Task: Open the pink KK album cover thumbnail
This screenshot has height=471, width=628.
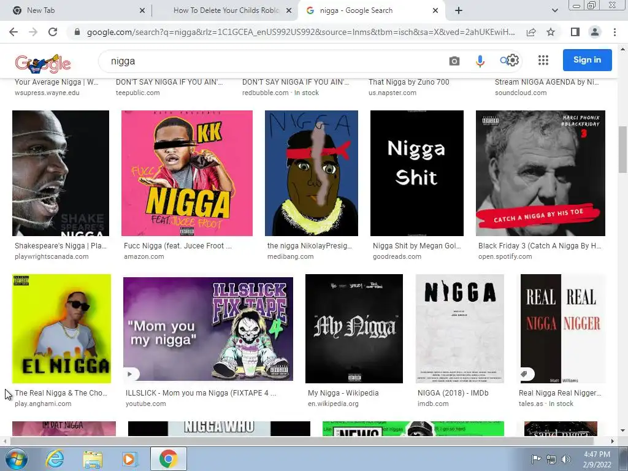Action: tap(187, 173)
